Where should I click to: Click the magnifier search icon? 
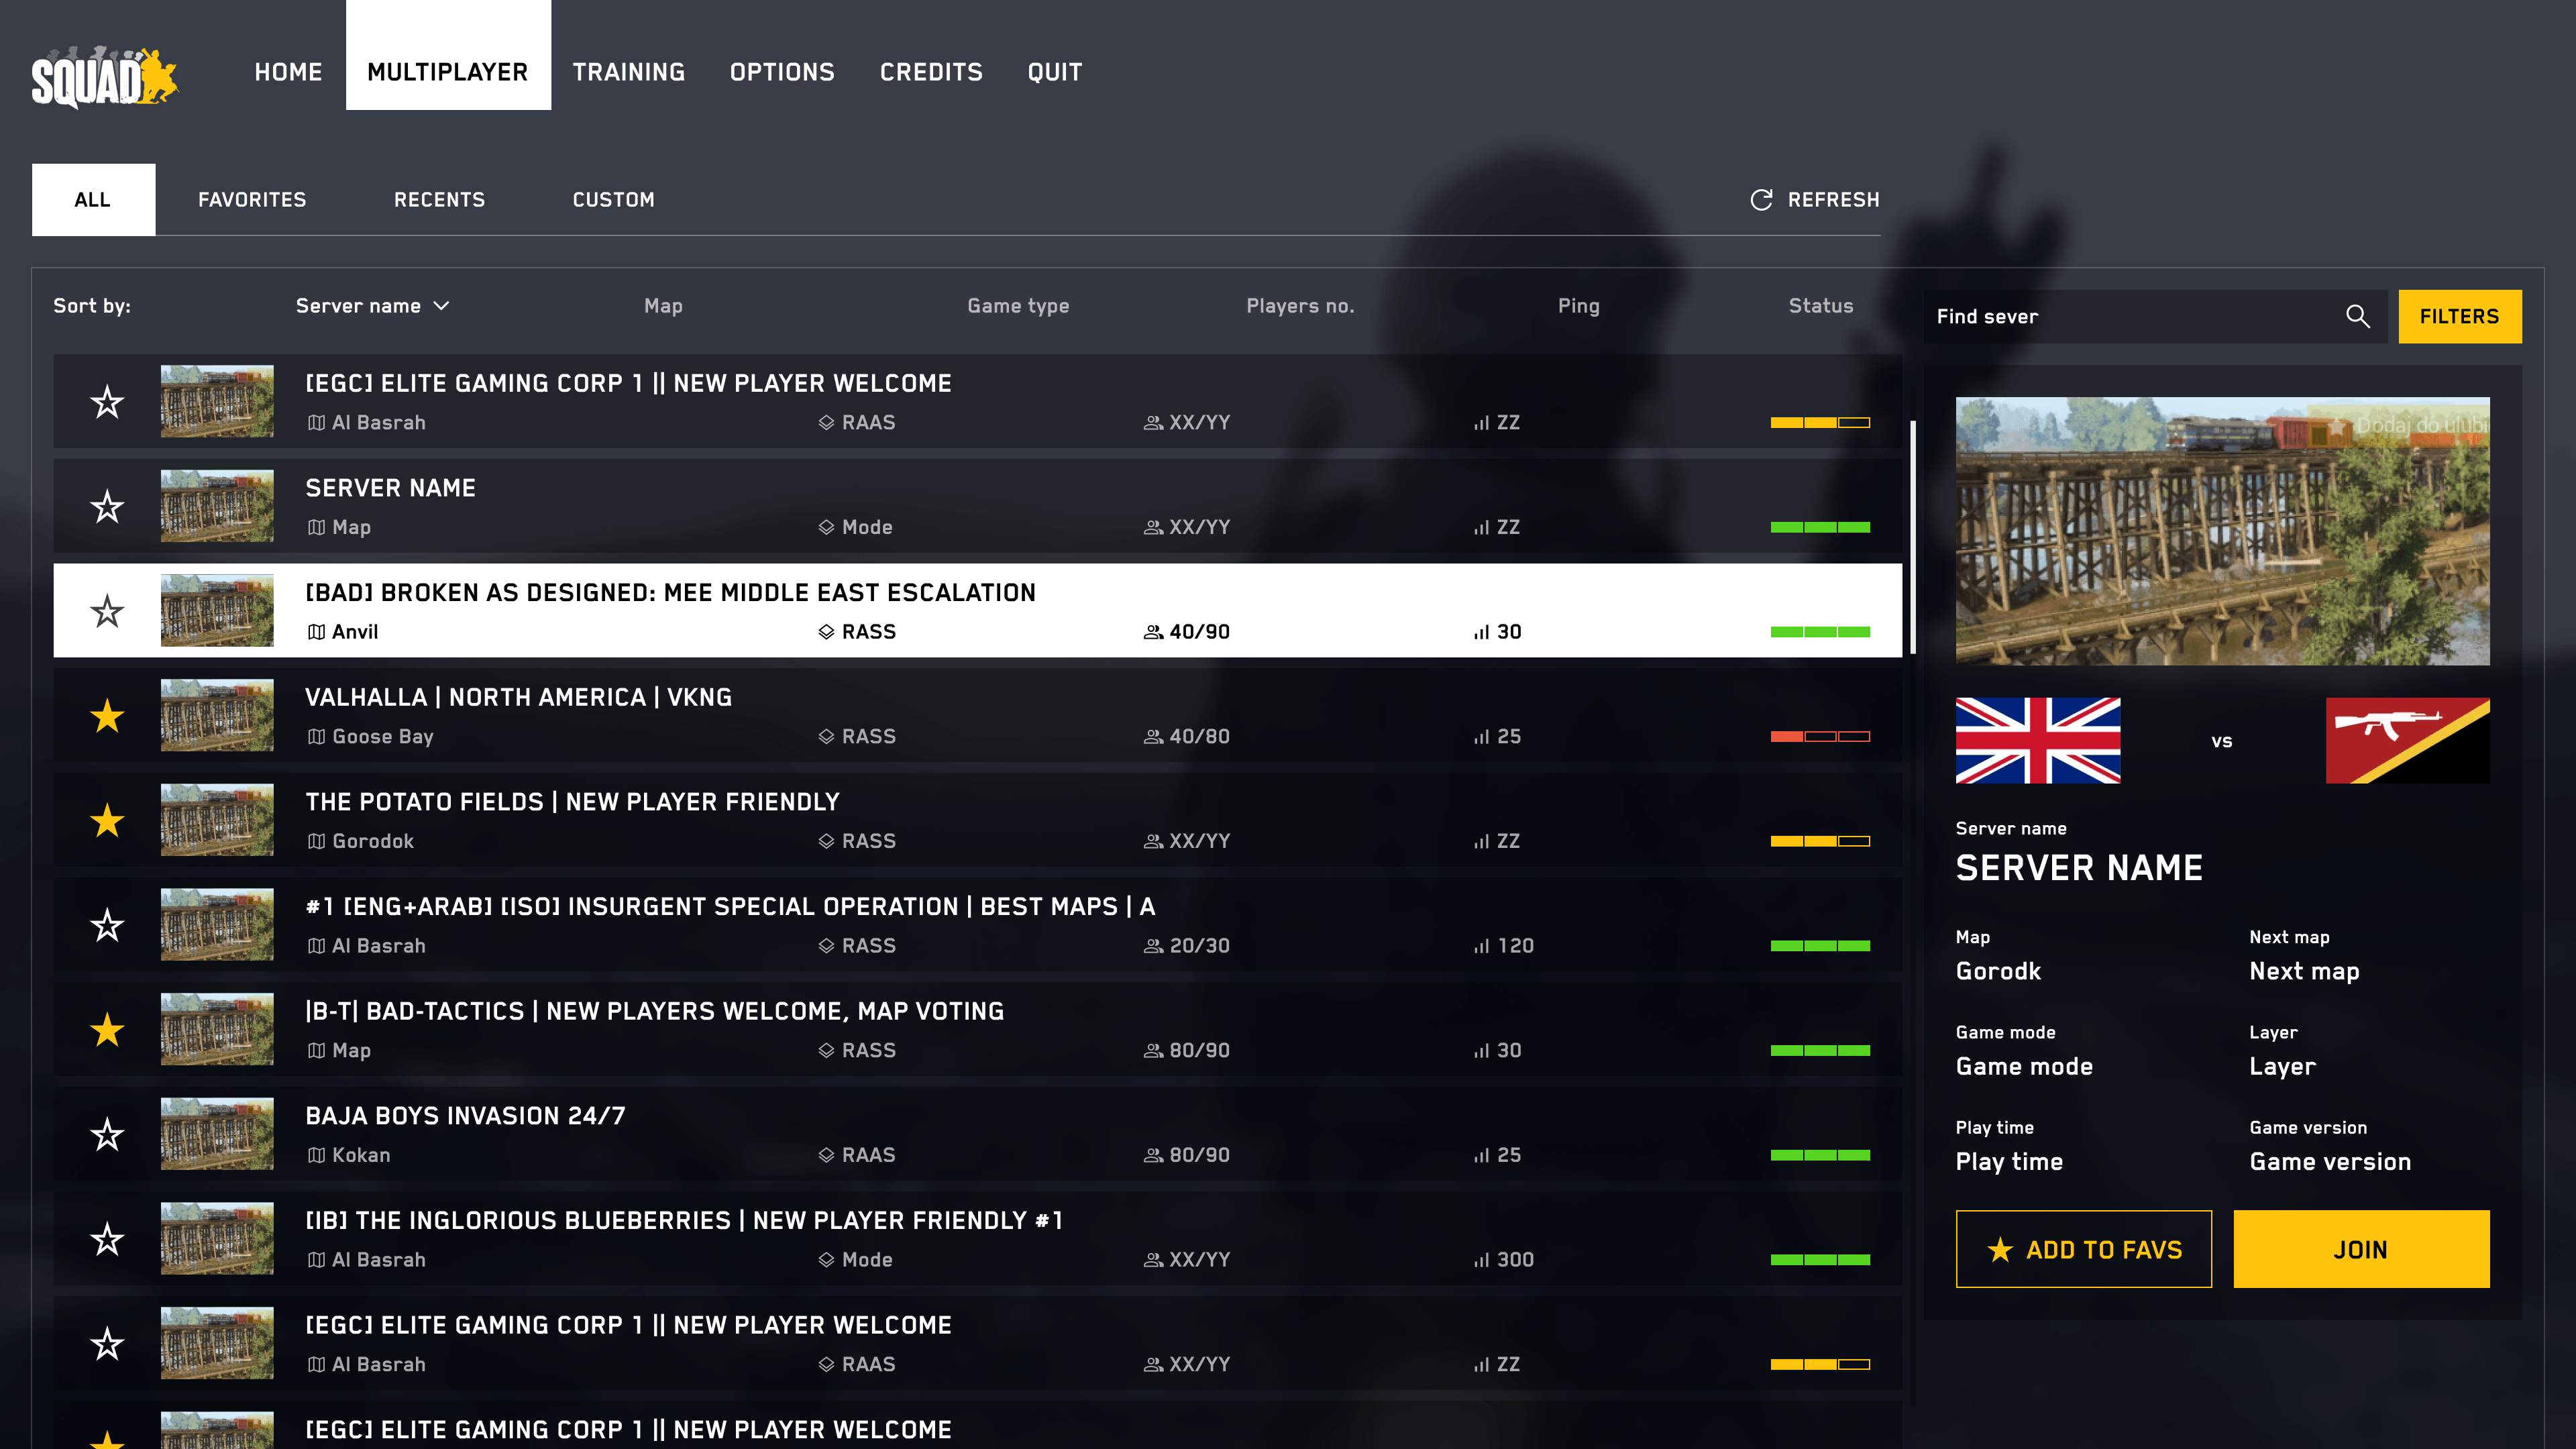(2357, 317)
